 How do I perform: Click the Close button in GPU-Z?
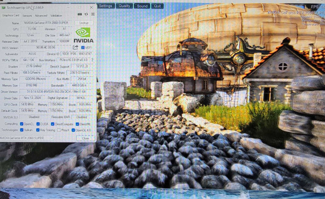click(x=85, y=138)
